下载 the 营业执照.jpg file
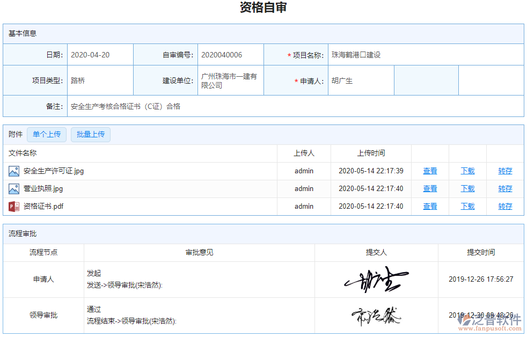527x337 pixels. coord(467,188)
